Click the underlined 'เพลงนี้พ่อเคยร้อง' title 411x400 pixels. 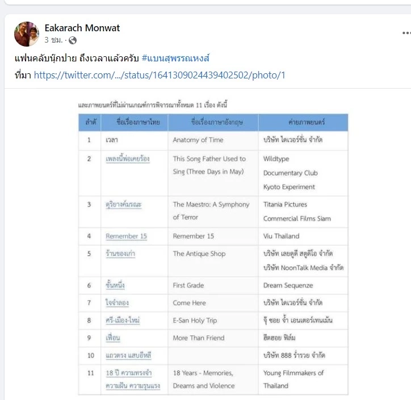click(x=127, y=159)
